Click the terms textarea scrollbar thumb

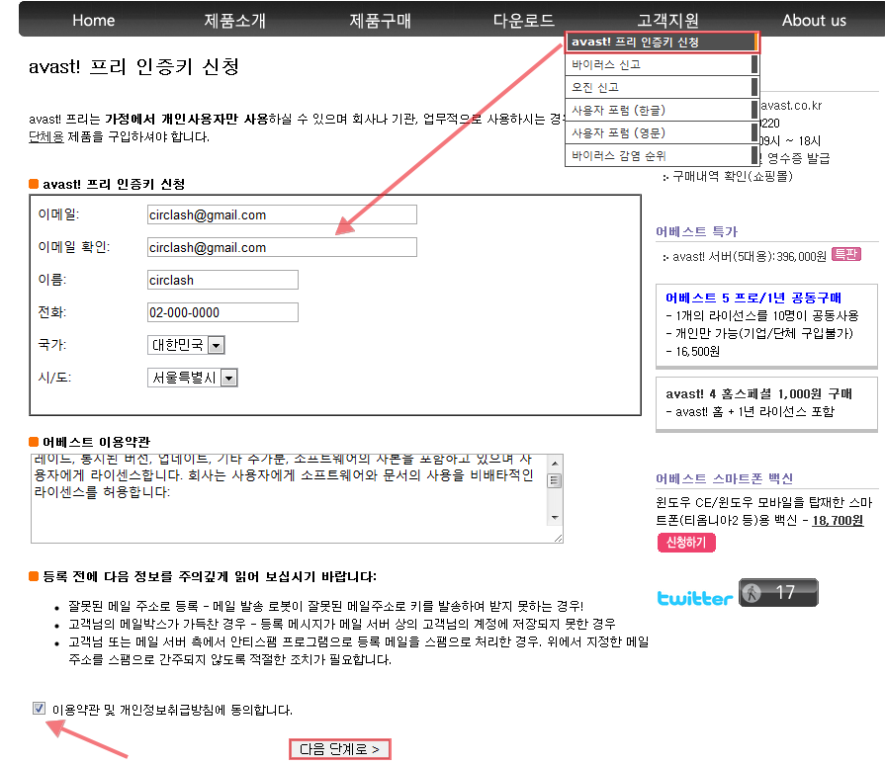555,480
